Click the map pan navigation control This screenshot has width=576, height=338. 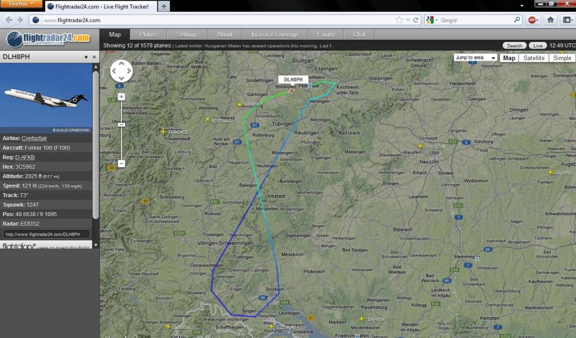pyautogui.click(x=121, y=71)
